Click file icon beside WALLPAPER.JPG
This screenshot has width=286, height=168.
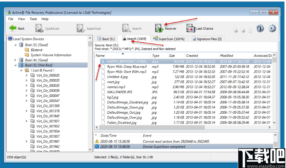[x=103, y=92]
